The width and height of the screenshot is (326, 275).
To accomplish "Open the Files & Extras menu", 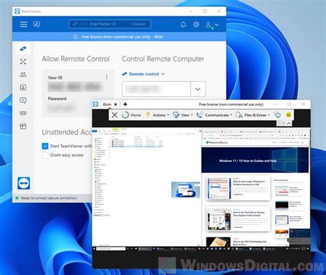I will pyautogui.click(x=252, y=115).
